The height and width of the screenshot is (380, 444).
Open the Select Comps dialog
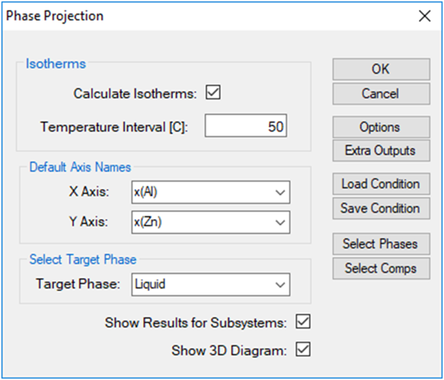coord(381,268)
